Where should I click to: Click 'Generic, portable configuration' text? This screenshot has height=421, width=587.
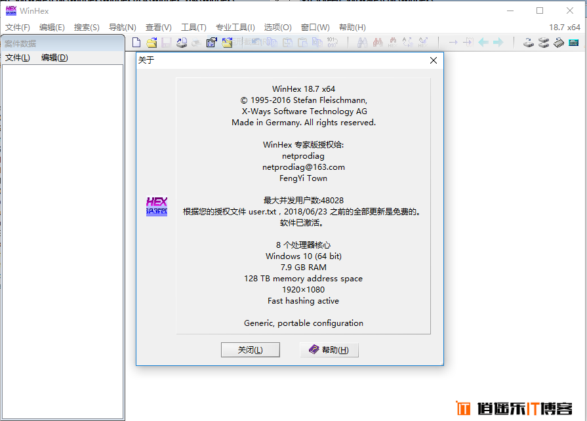click(304, 323)
